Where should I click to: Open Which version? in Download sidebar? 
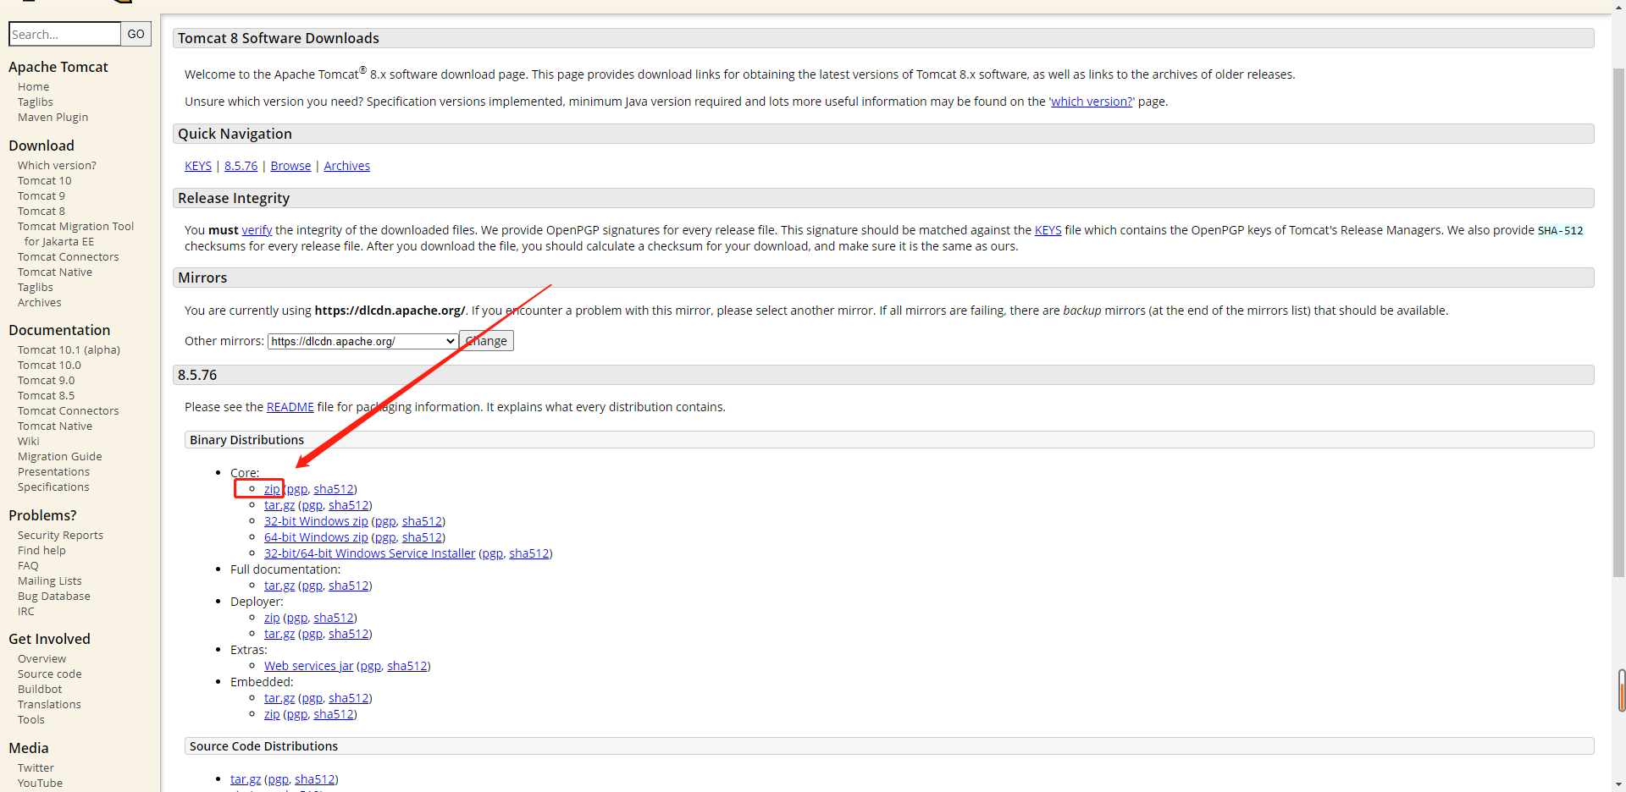(57, 166)
